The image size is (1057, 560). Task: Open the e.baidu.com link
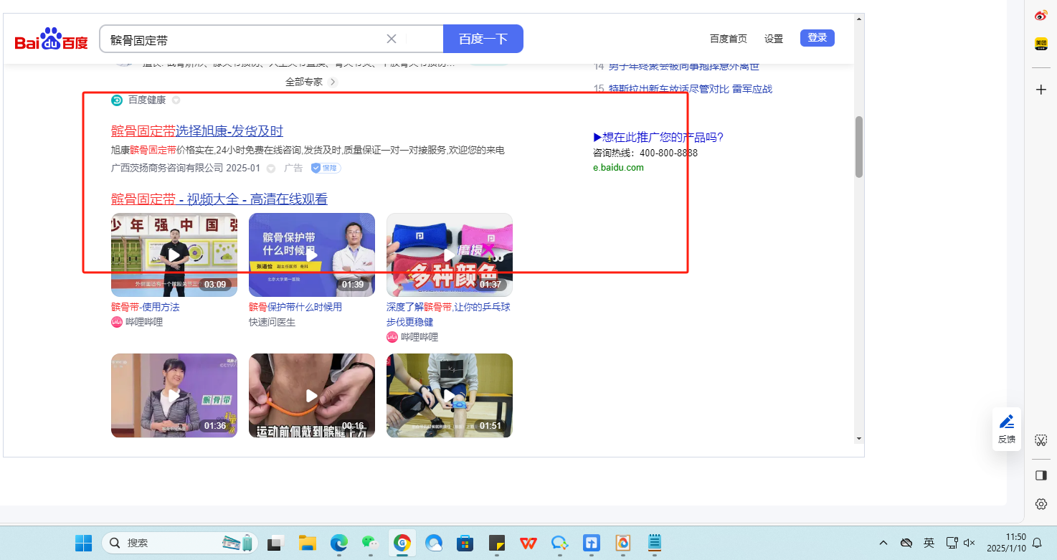618,168
